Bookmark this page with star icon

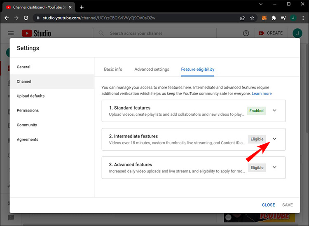click(252, 18)
